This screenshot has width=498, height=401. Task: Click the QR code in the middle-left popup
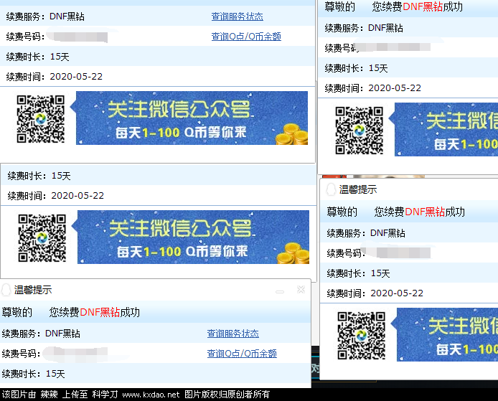click(42, 238)
